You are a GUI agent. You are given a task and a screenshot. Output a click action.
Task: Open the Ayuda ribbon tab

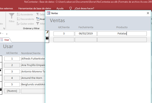(60, 8)
